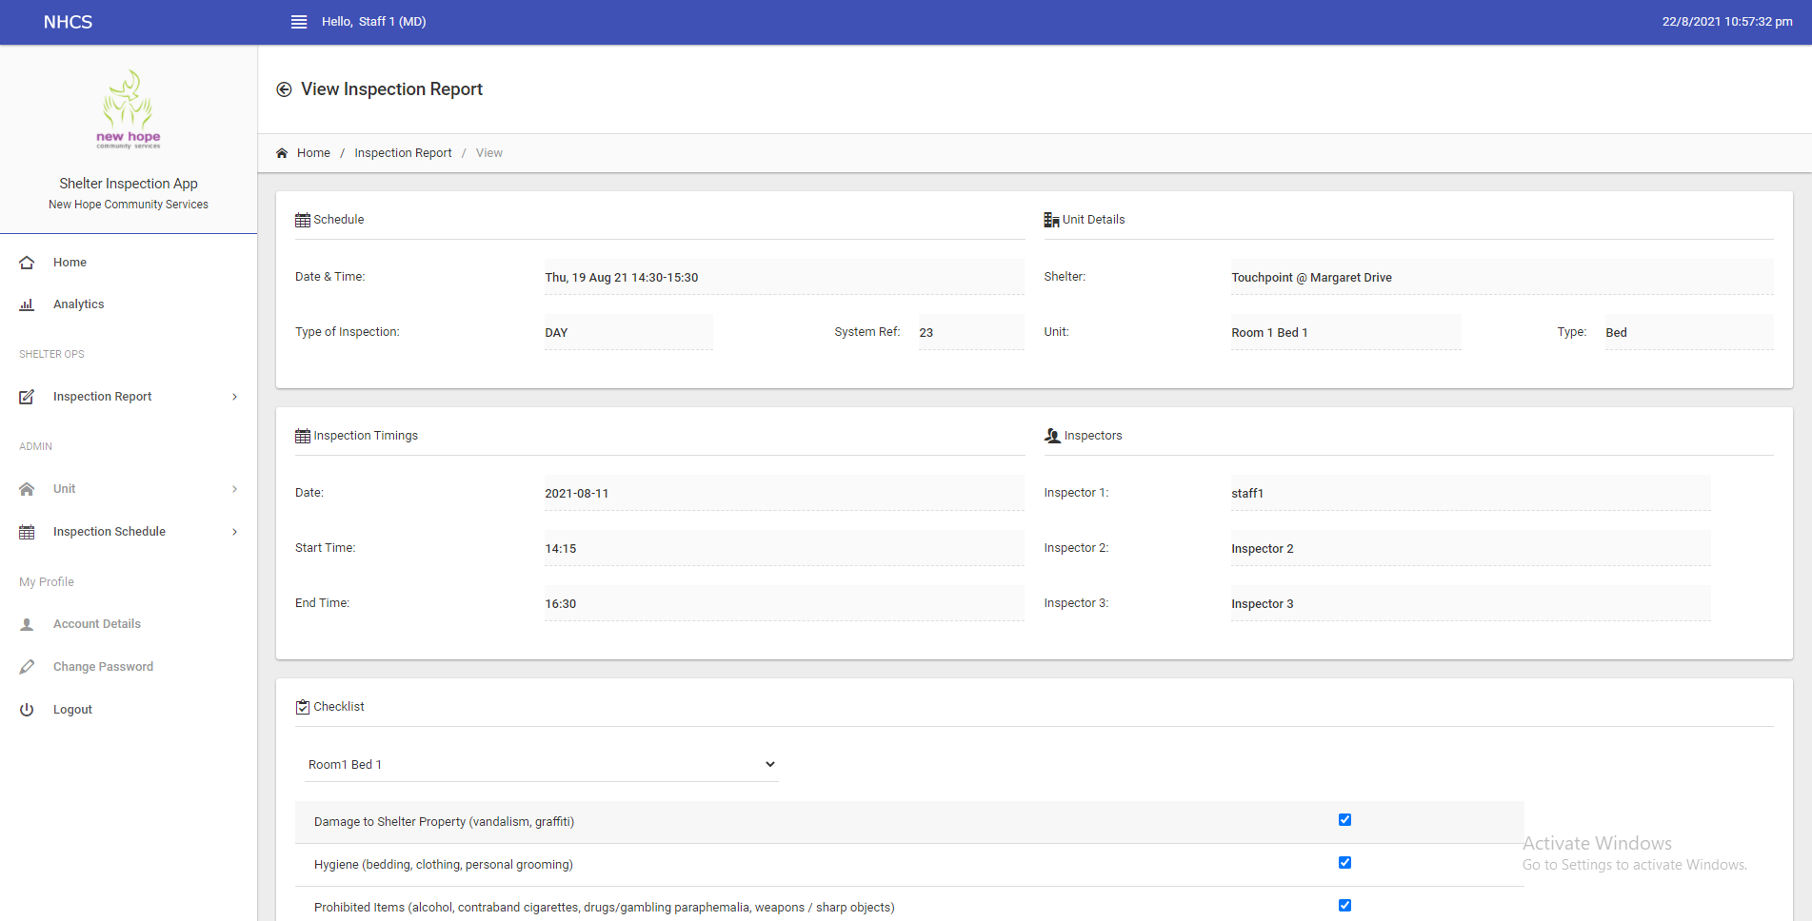
Task: Click the NHCS brand link in header
Action: tap(68, 22)
